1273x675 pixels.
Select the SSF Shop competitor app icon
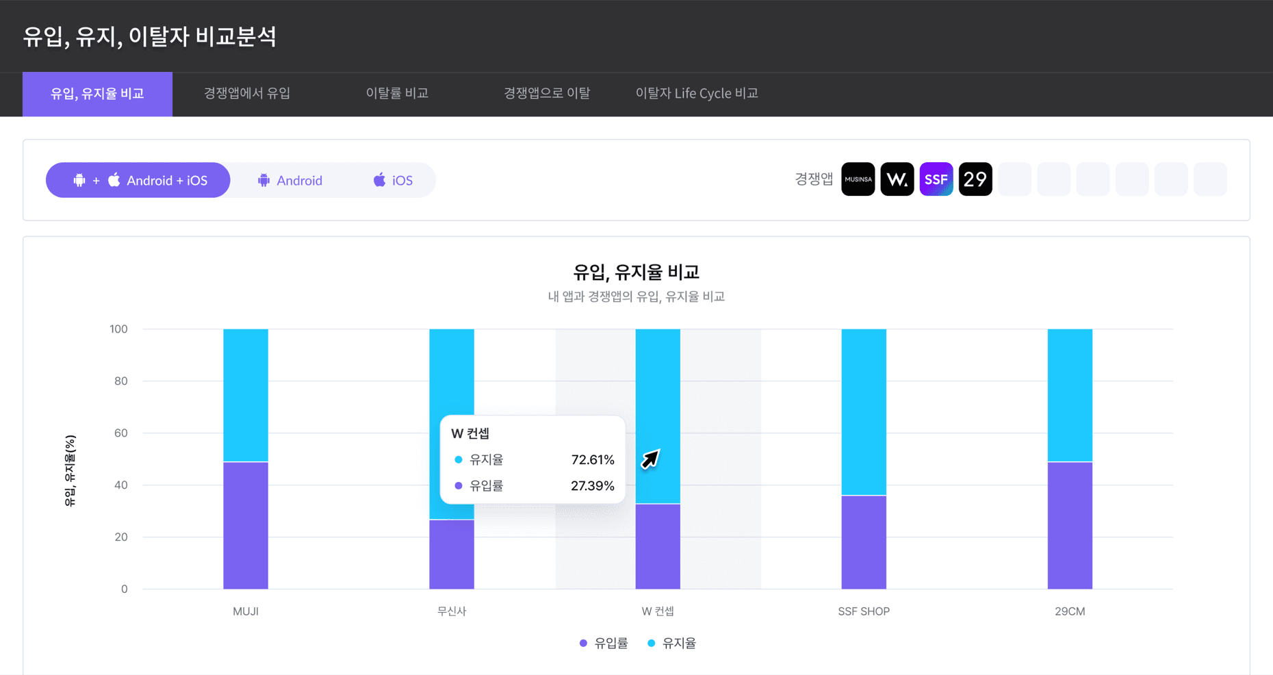[x=936, y=179]
